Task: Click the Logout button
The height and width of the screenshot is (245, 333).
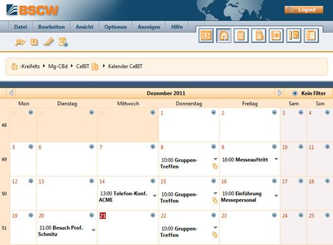Action: click(x=304, y=10)
